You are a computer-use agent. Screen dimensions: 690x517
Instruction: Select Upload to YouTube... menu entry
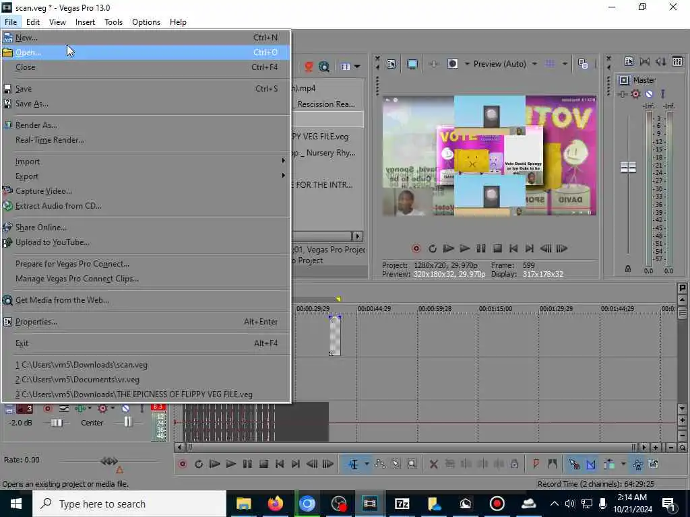[x=146, y=242]
